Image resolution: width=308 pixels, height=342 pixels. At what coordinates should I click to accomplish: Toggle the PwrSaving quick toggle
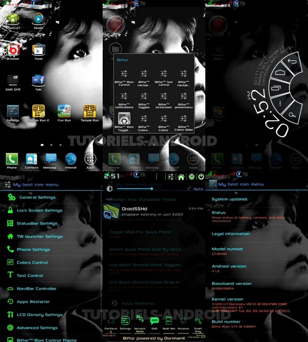tap(111, 321)
